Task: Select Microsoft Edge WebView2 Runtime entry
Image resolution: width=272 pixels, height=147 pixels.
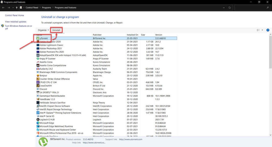Action: pyautogui.click(x=107, y=126)
